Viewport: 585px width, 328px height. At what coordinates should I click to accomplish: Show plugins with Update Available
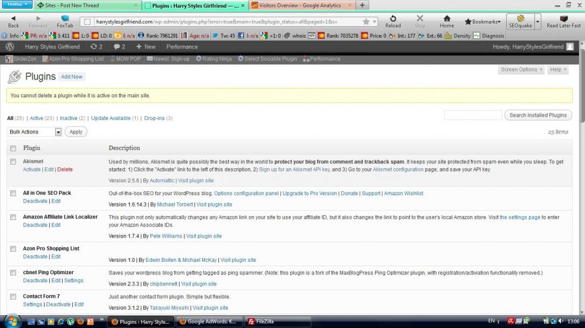(111, 118)
